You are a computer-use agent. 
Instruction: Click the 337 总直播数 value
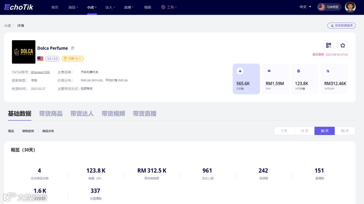pyautogui.click(x=95, y=191)
